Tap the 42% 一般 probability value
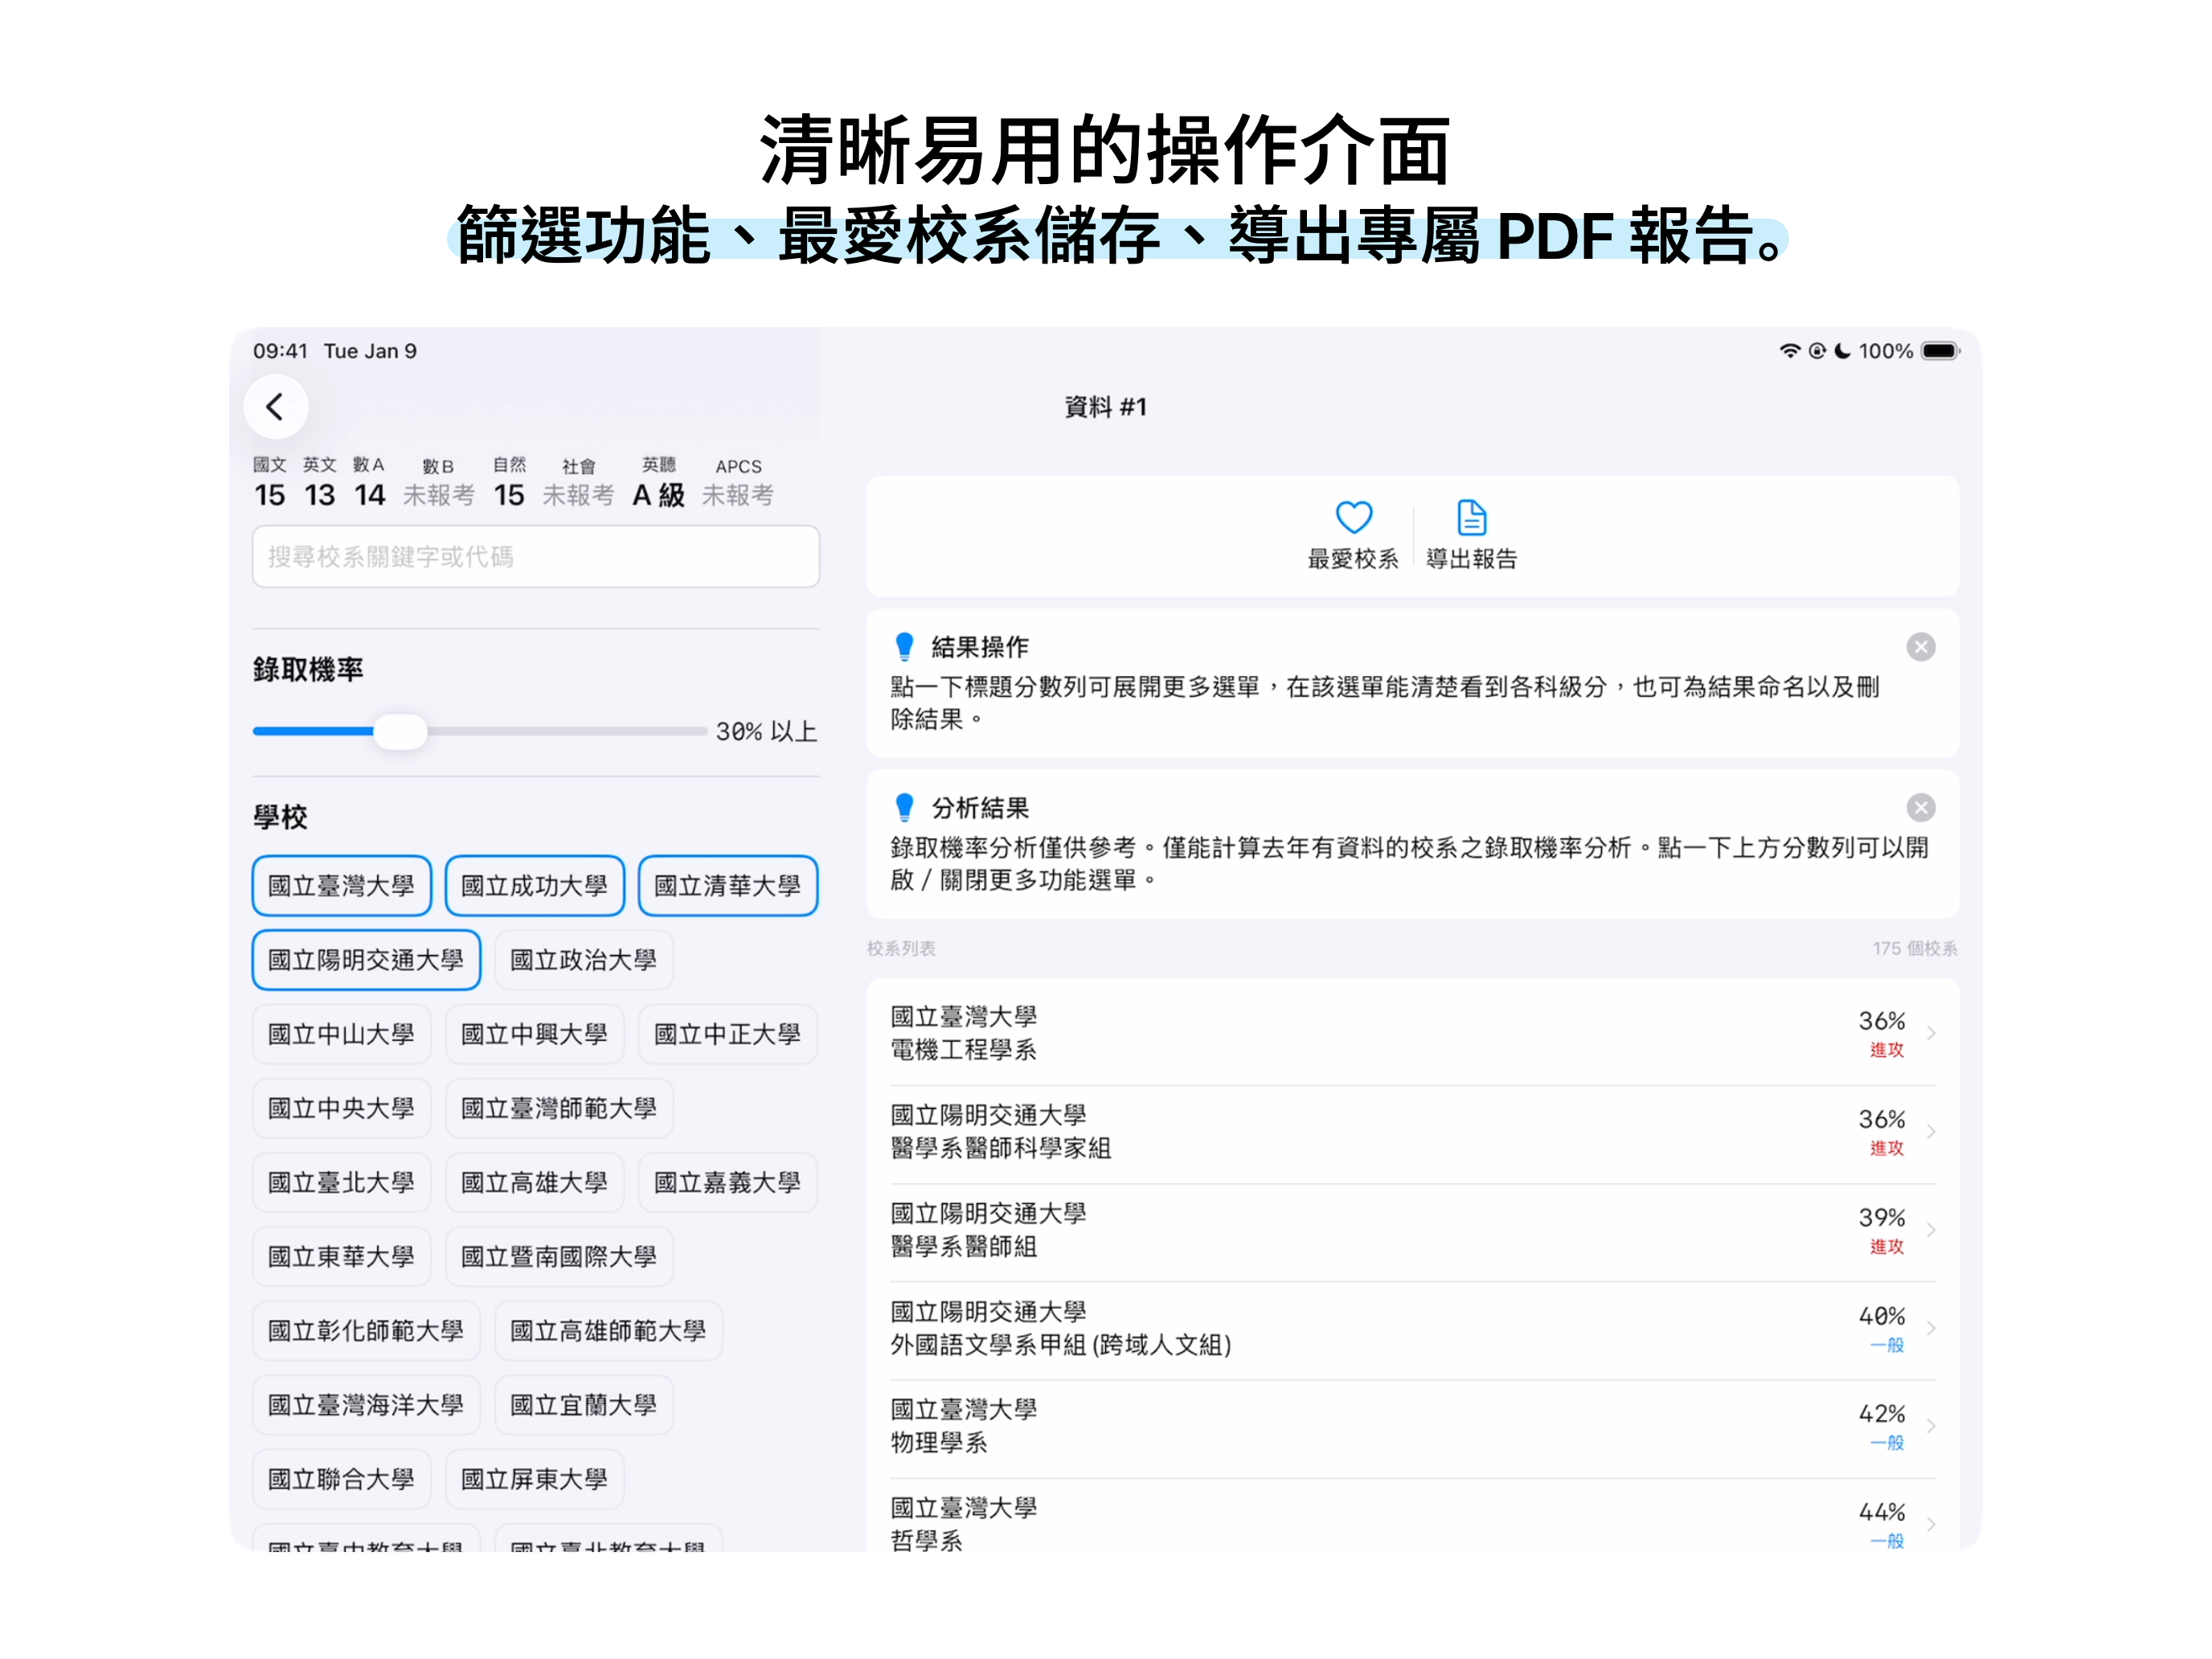Viewport: 2212px width, 1659px height. (x=1882, y=1427)
